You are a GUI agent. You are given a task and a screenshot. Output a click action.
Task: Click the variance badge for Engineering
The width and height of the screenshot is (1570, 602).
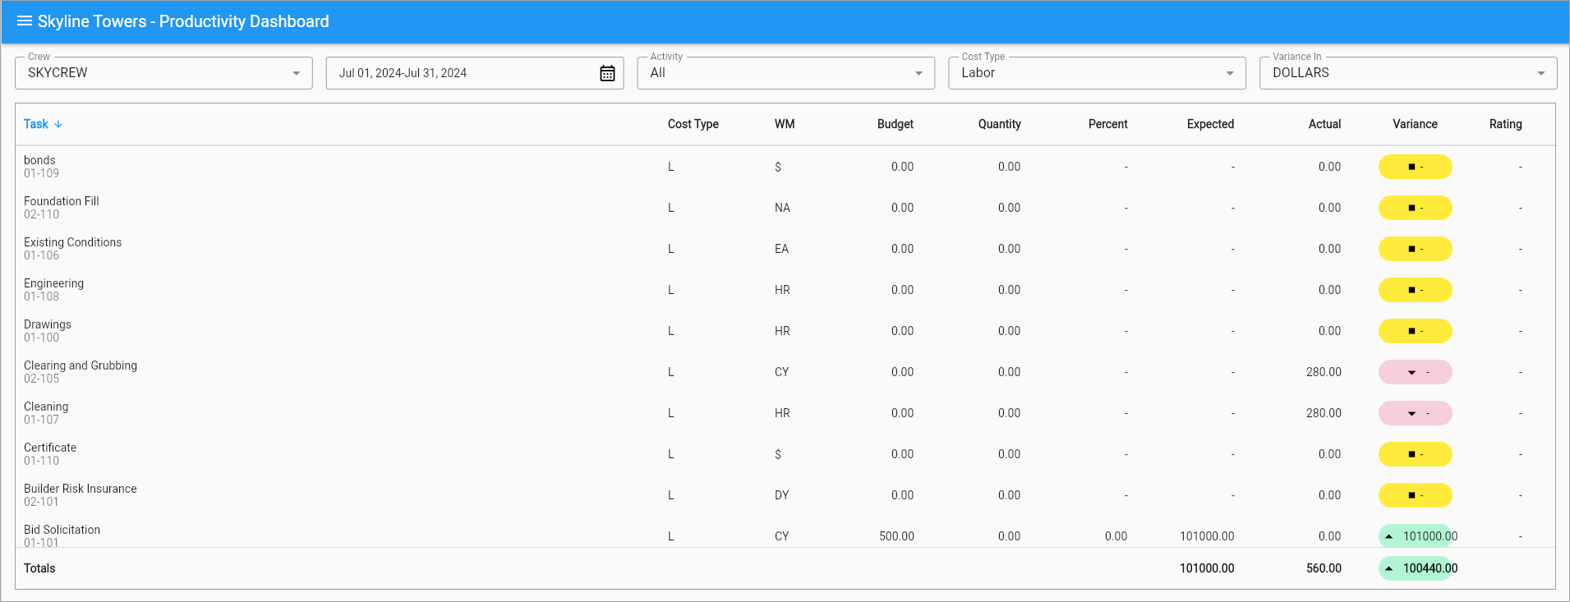click(1415, 290)
